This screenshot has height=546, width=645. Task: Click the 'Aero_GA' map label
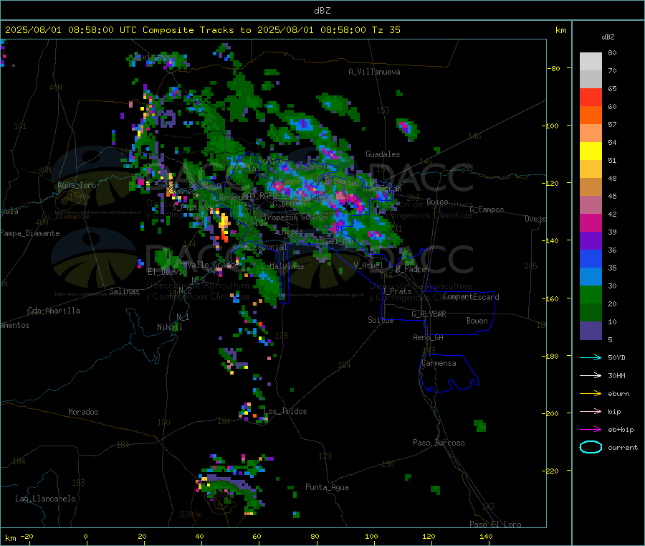click(429, 338)
